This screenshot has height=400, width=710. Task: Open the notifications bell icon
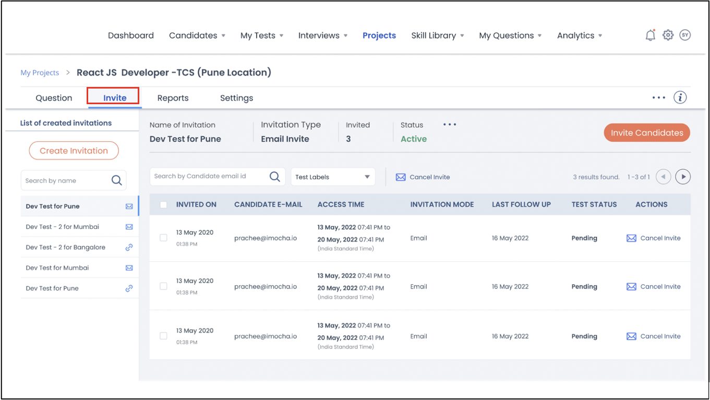pos(650,35)
